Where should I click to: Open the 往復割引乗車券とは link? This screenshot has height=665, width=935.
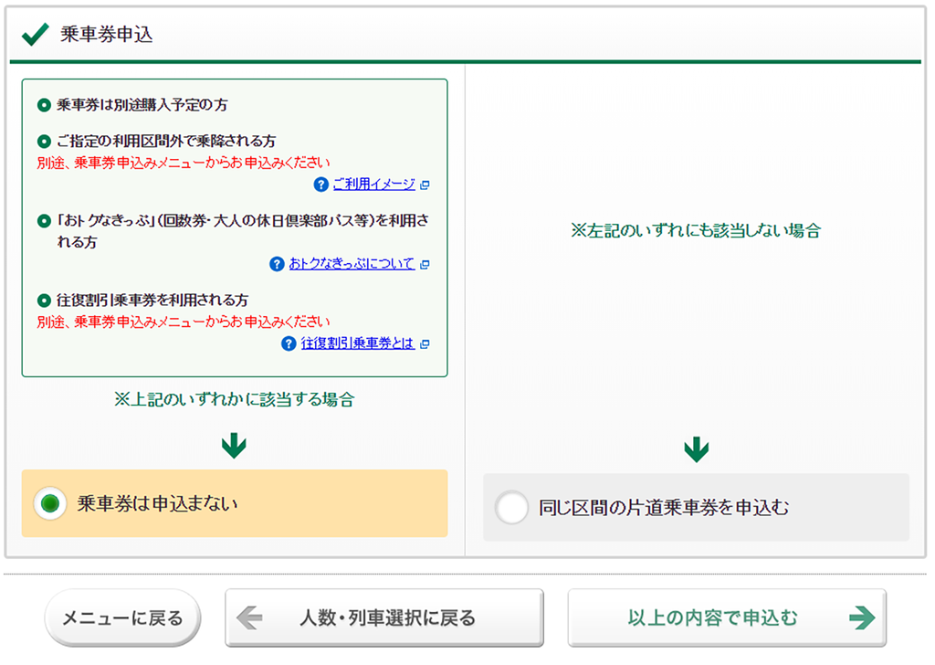point(358,343)
